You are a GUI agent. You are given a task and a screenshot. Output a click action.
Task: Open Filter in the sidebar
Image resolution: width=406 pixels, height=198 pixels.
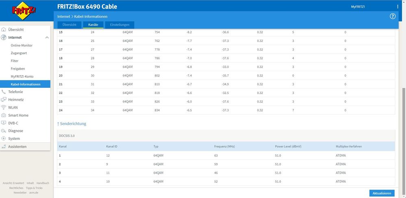(x=15, y=61)
